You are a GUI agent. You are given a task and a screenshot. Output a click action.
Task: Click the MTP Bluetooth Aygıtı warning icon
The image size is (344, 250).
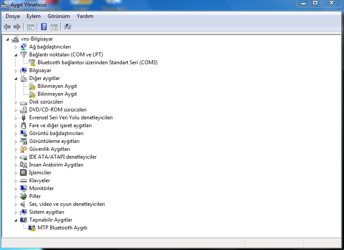32,228
